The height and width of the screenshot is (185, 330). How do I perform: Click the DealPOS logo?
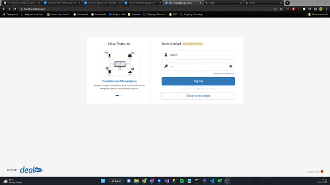coord(31,170)
